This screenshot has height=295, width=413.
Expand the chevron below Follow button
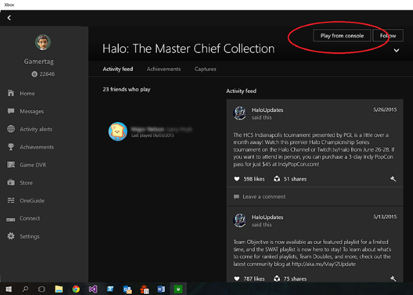(x=396, y=50)
